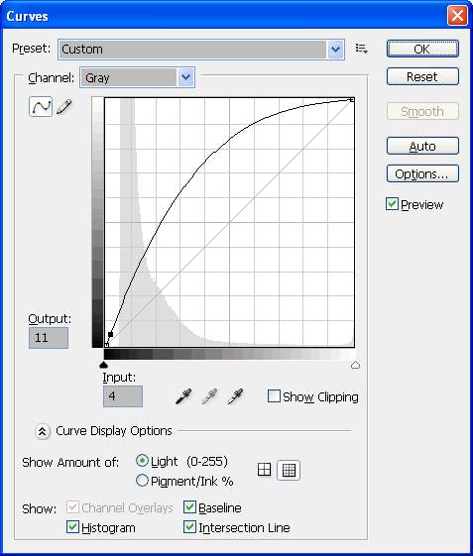Collapse the Curve Display Options section
This screenshot has width=473, height=556.
pos(43,431)
